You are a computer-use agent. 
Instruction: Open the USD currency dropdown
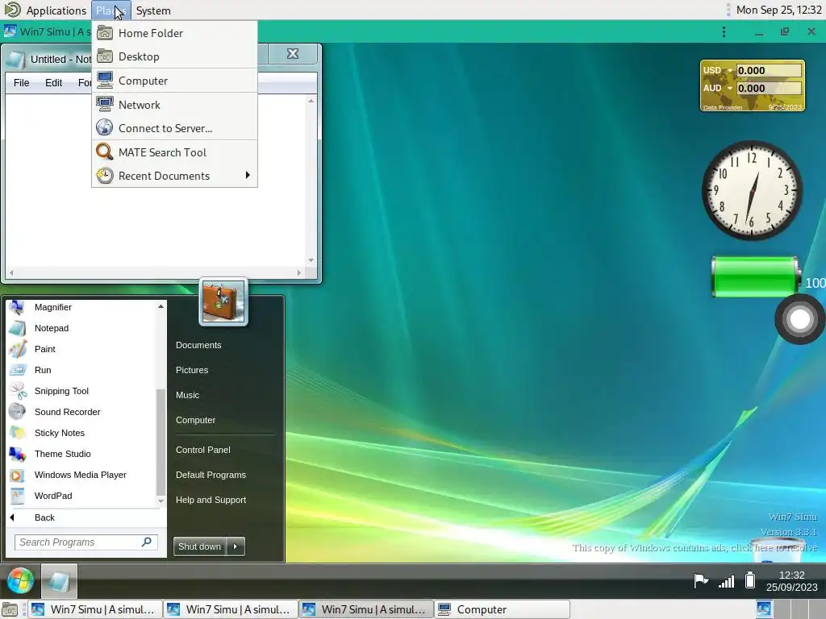(x=729, y=71)
